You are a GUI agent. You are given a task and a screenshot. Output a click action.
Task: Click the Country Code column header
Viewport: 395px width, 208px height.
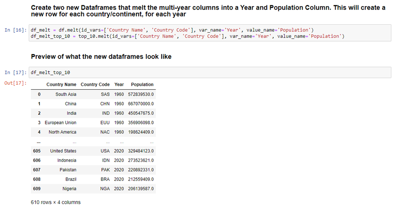pos(95,84)
